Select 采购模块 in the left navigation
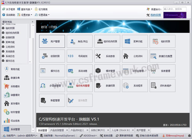192x139 pixels. click(15, 86)
